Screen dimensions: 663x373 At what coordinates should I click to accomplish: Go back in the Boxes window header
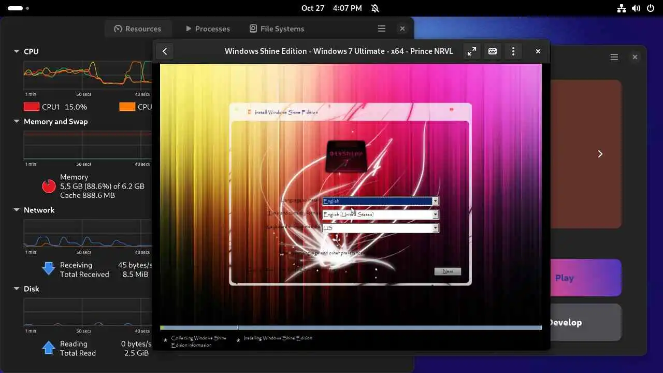pos(165,51)
